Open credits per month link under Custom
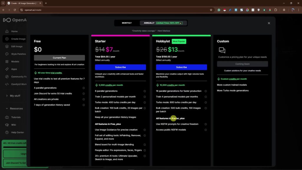 [x=238, y=79]
